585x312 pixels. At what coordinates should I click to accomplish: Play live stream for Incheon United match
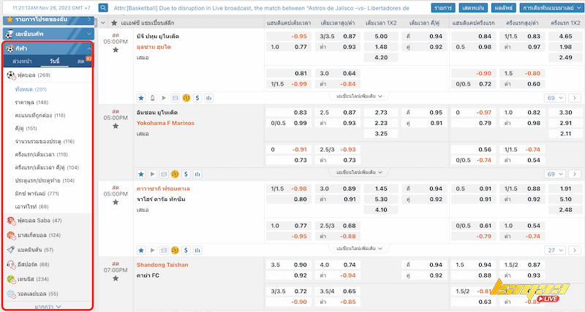152,174
